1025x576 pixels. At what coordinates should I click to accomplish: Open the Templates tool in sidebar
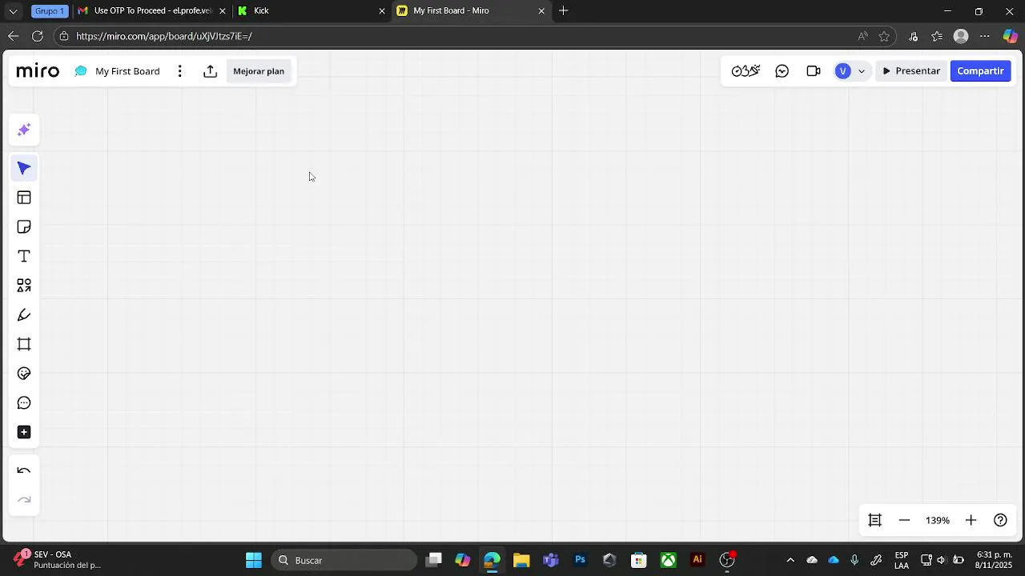[x=24, y=198]
